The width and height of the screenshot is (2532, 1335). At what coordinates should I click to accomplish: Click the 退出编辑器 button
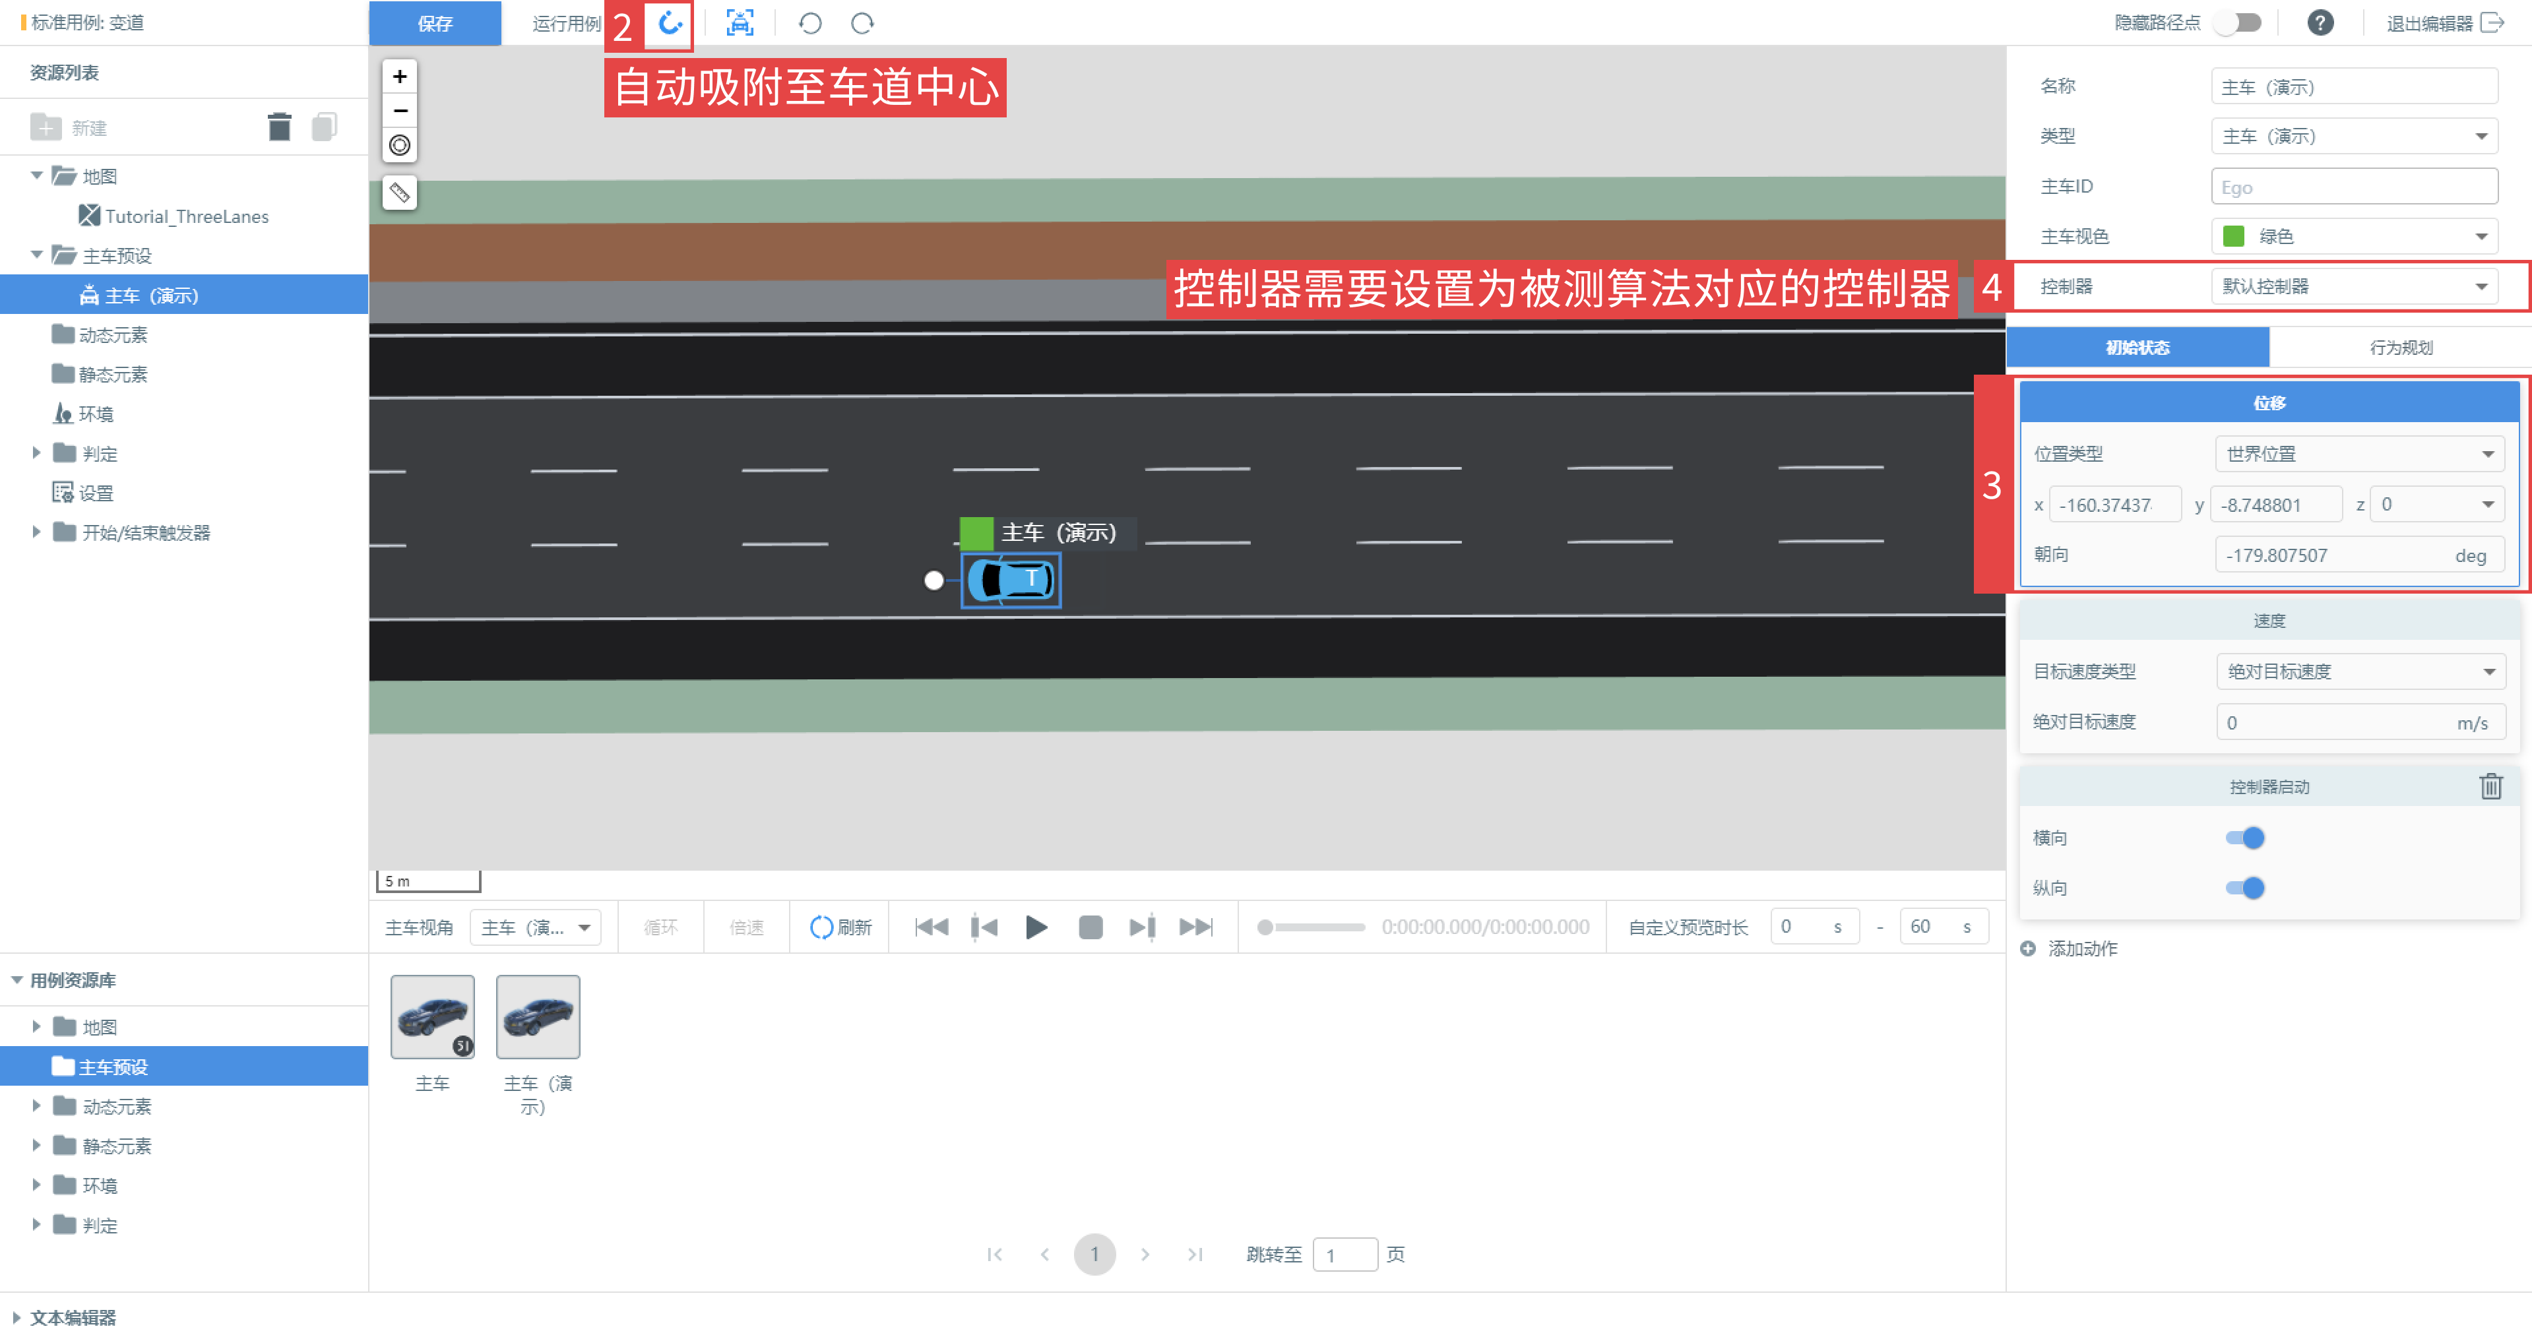(x=2444, y=22)
